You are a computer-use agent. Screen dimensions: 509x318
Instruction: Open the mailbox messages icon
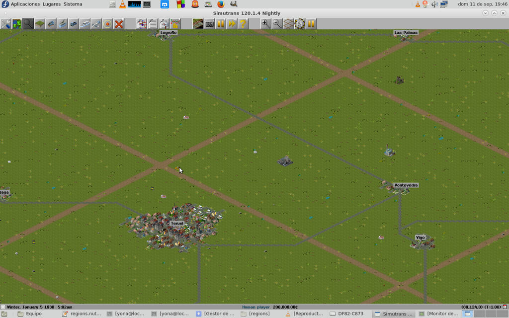tap(164, 24)
